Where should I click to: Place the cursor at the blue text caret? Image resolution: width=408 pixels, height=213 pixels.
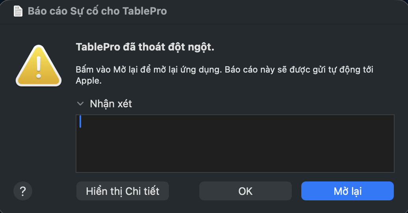[x=80, y=121]
